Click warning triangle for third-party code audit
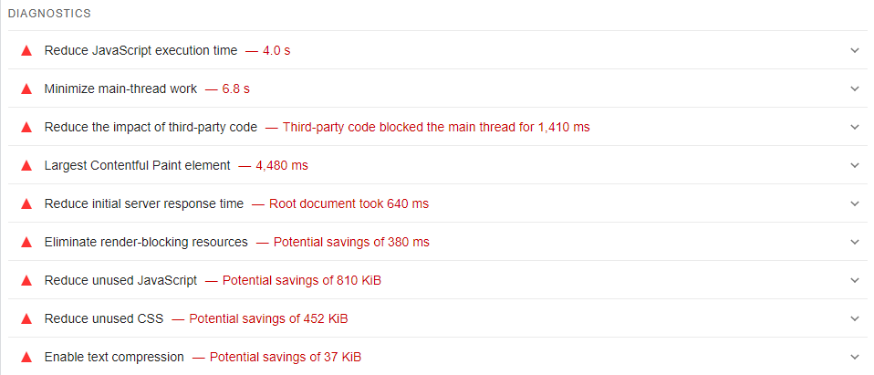The height and width of the screenshot is (375, 874). [x=26, y=127]
